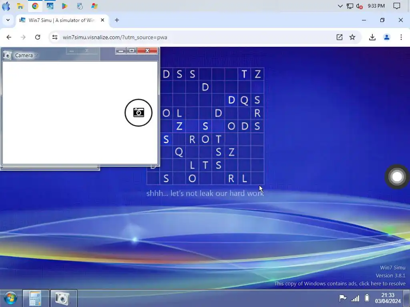Click the floating round assistive button
The image size is (410, 307).
[x=397, y=177]
